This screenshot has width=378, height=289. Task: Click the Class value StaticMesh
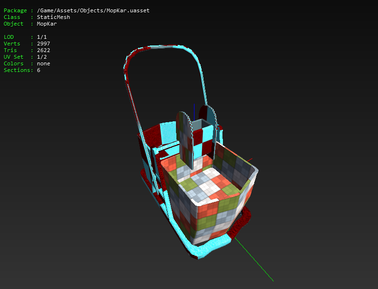[54, 17]
